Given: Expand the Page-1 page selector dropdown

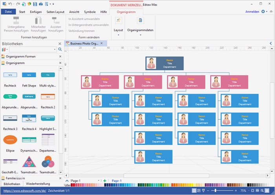Looking at the screenshot, I should point(99,180).
